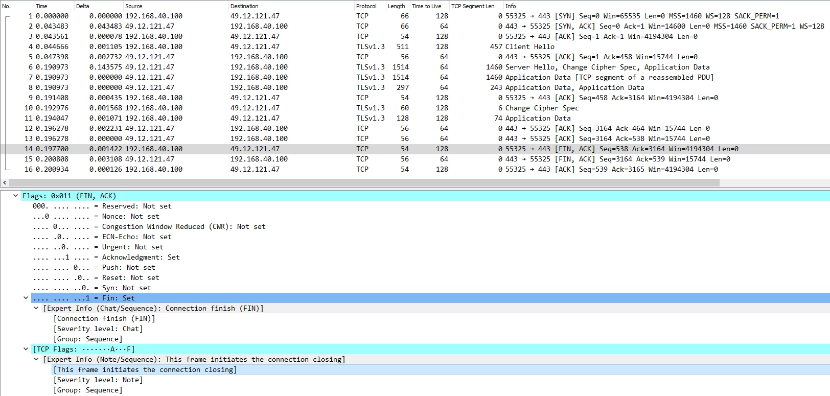
Task: Select the Syn: Not set line
Action: click(x=92, y=288)
